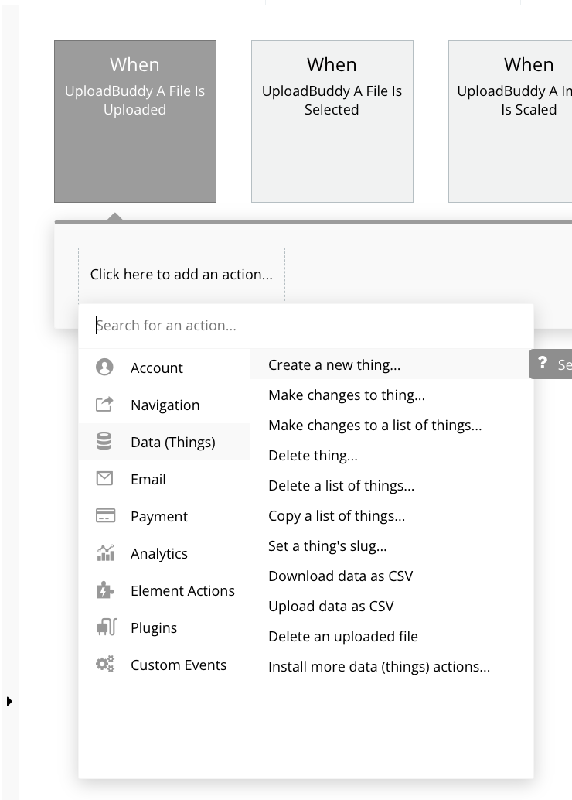The image size is (572, 800).
Task: Click the Plugins plug icon
Action: pyautogui.click(x=107, y=627)
